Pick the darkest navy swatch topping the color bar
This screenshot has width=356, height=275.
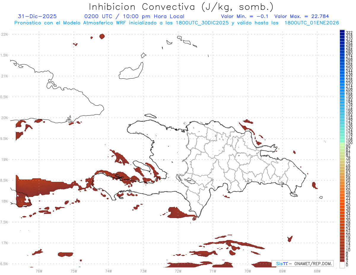click(x=342, y=31)
